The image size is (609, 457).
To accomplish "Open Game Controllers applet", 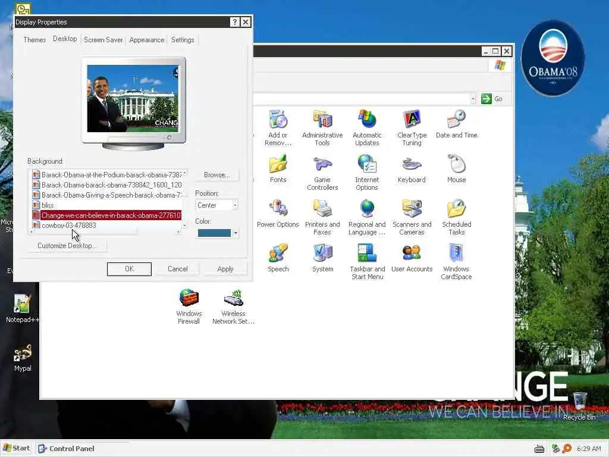I will [x=322, y=172].
